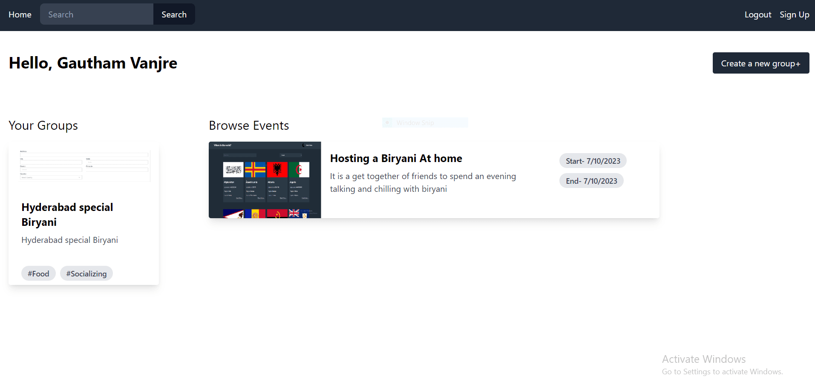Go to the Home link in navbar
The image size is (815, 390).
pyautogui.click(x=20, y=14)
